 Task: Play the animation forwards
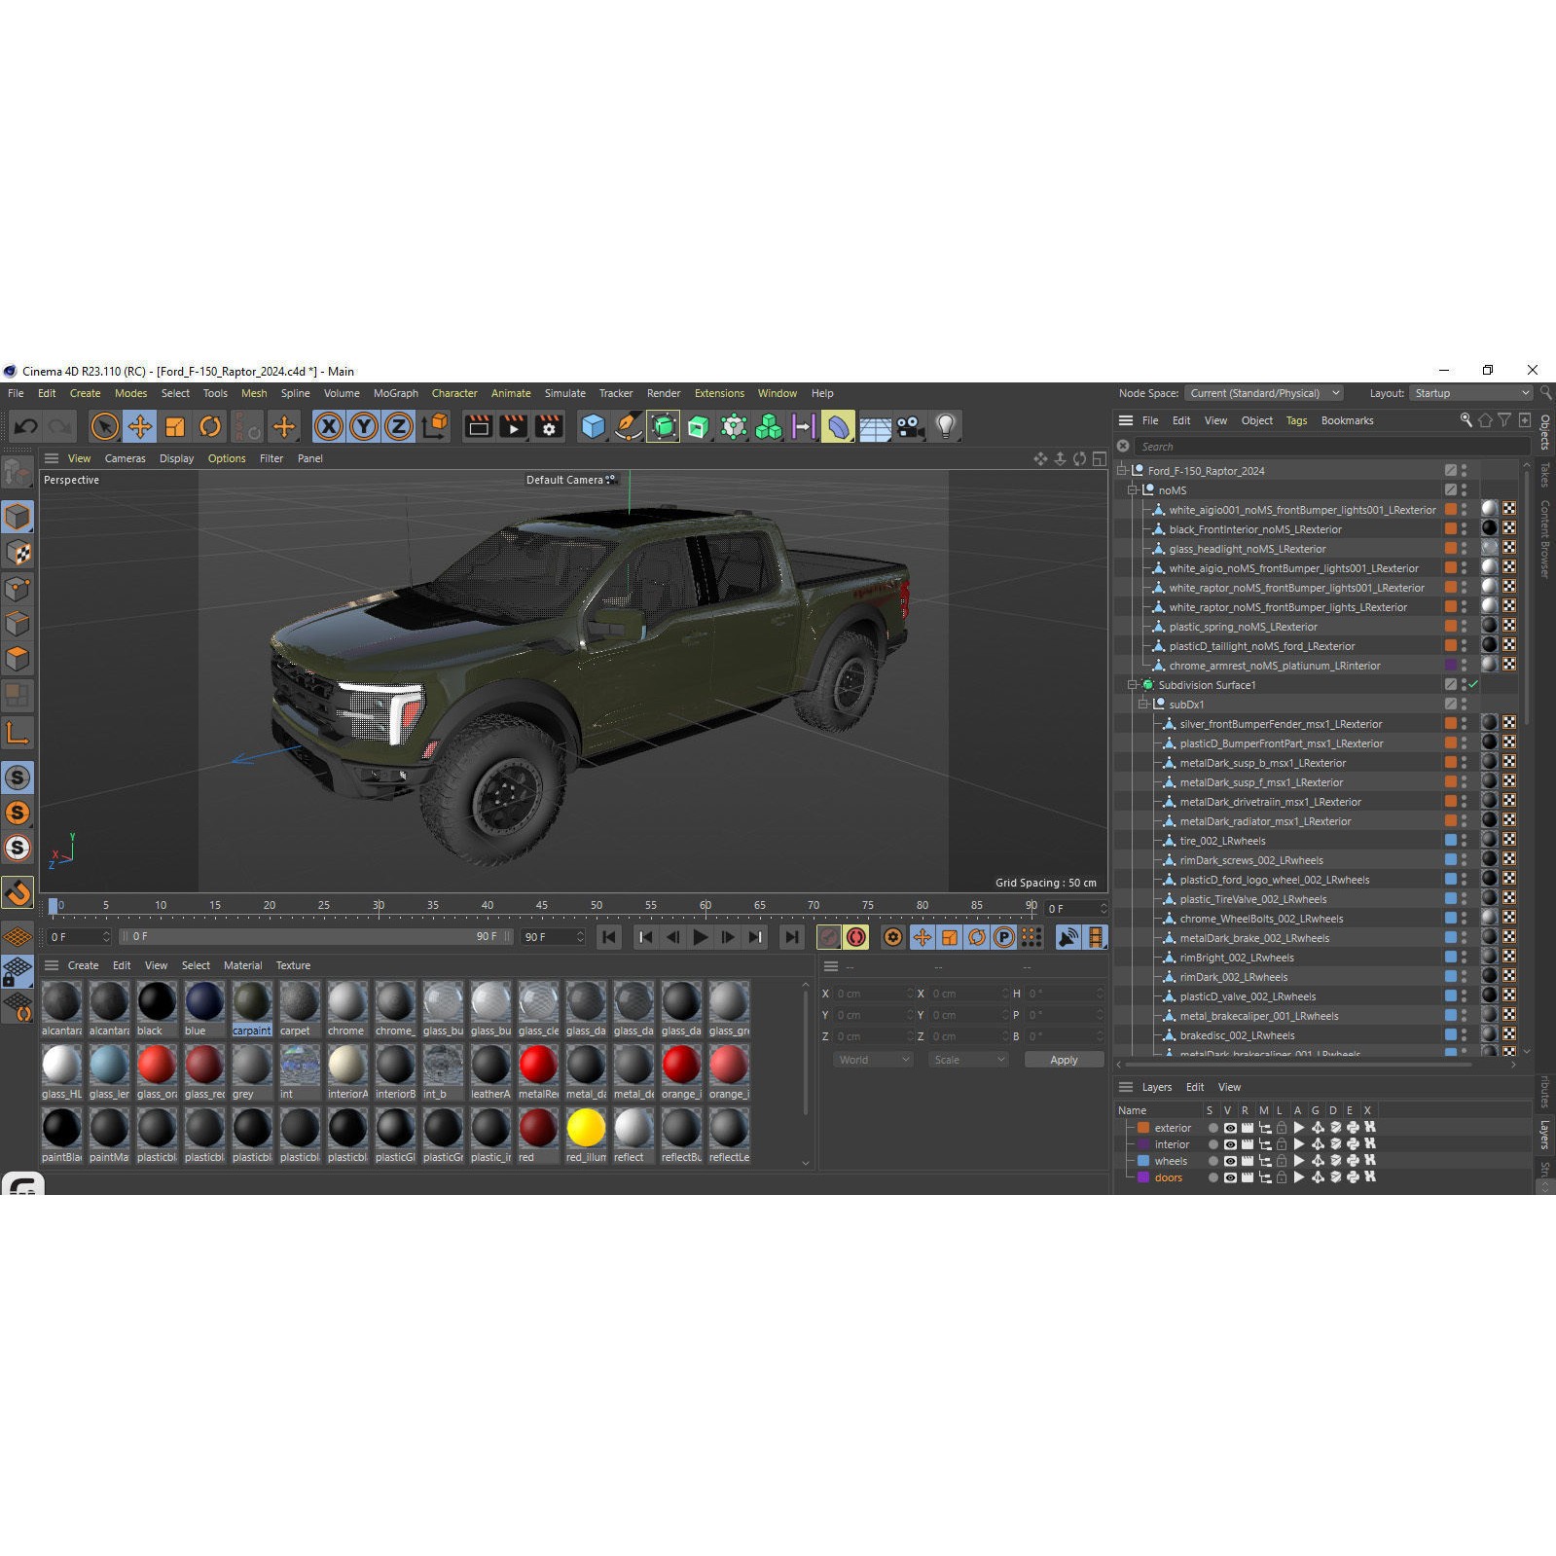click(701, 937)
